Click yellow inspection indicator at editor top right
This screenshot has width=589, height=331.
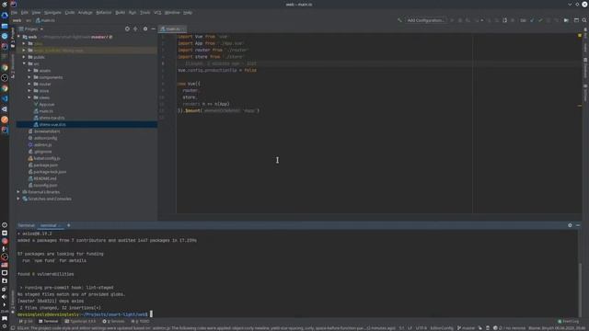pos(580,35)
